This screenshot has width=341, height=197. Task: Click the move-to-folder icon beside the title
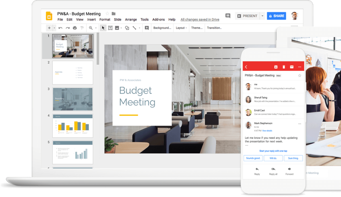114,13
